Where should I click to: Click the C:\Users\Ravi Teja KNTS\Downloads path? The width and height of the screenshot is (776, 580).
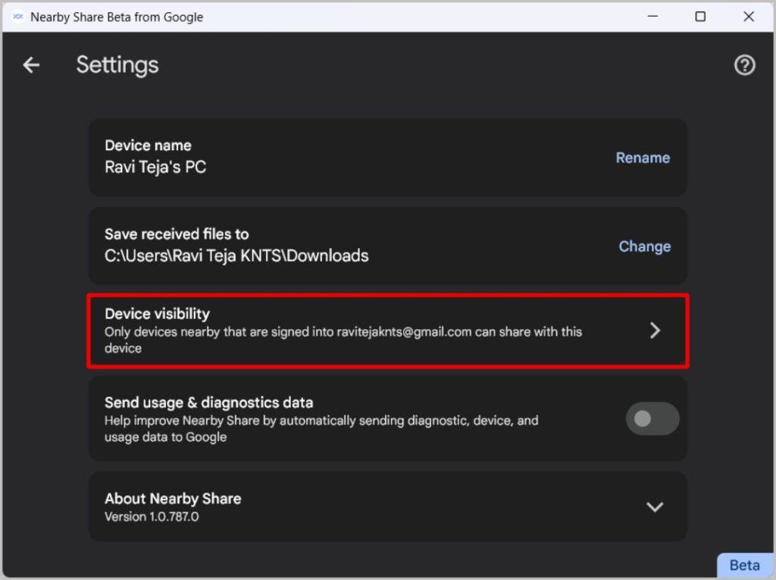[x=236, y=256]
